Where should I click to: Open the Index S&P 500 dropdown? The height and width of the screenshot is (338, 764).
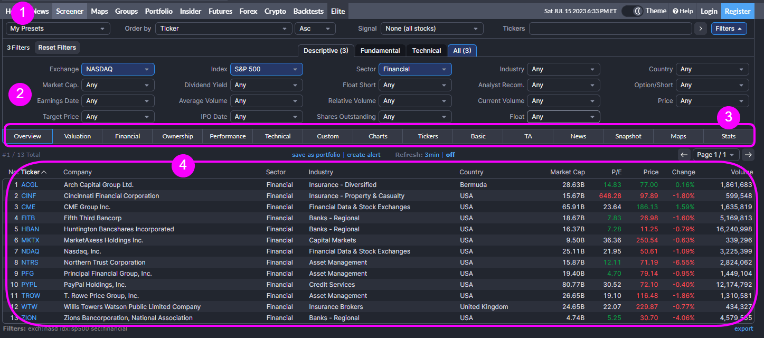pyautogui.click(x=267, y=69)
